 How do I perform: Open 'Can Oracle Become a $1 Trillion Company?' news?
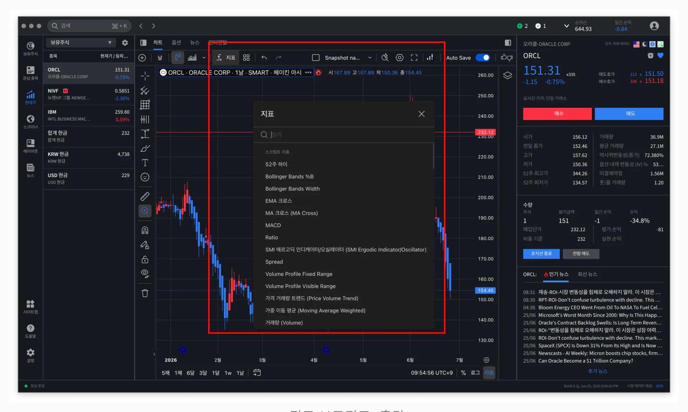click(x=586, y=361)
